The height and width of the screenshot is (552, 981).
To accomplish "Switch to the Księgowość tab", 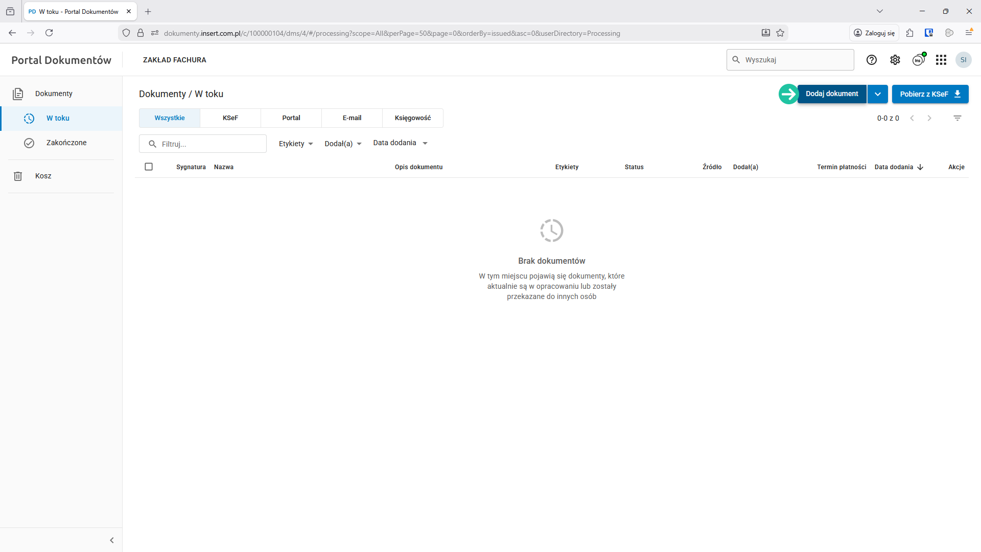I will coord(412,118).
